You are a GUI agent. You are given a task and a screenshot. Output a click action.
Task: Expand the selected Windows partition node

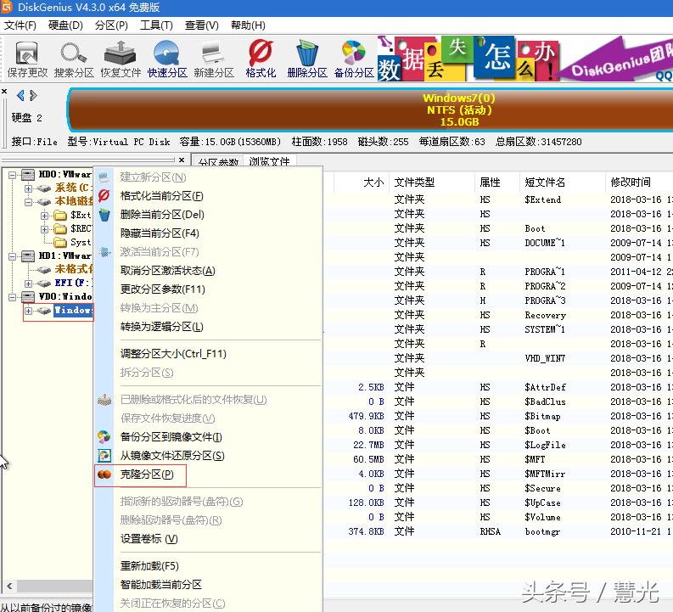(x=28, y=311)
